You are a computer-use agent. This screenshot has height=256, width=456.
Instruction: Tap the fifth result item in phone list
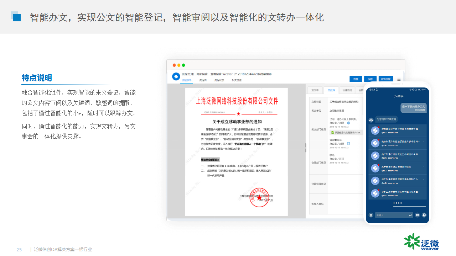click(x=397, y=181)
